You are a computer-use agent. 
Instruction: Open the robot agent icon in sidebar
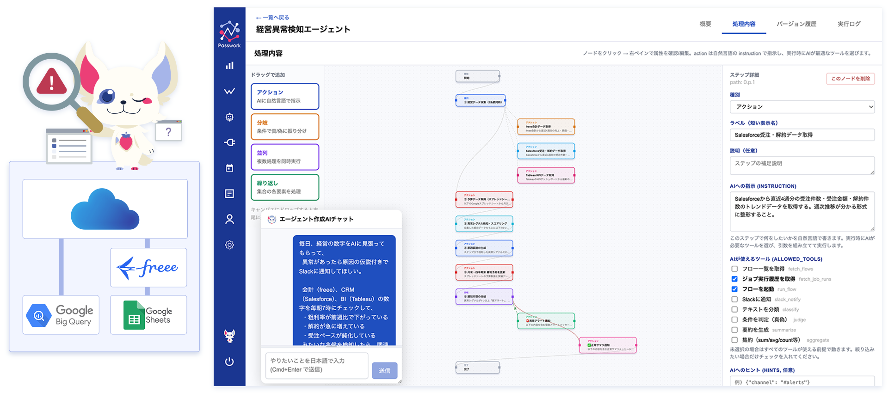pos(229,117)
